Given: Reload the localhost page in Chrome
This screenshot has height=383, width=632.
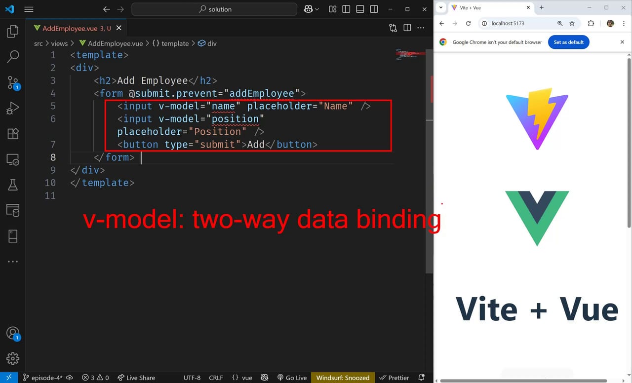Looking at the screenshot, I should pos(469,23).
